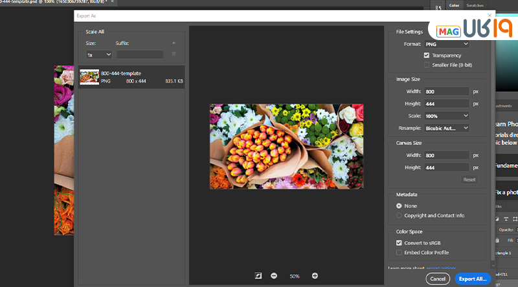This screenshot has height=287, width=518.
Task: Click the settings panel scroll-down arrow
Action: coord(493,265)
